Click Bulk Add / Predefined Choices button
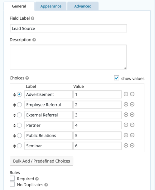 click(x=41, y=161)
